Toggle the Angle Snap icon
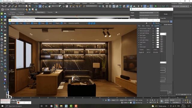This screenshot has height=108, width=192. (x=74, y=6)
